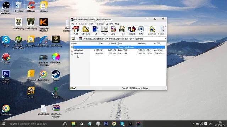The height and width of the screenshot is (127, 227).
Task: Open the Favorites menu
Action: point(100,24)
